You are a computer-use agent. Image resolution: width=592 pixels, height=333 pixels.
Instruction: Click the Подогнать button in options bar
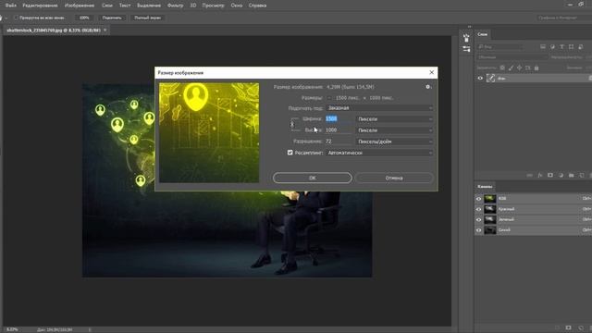112,18
